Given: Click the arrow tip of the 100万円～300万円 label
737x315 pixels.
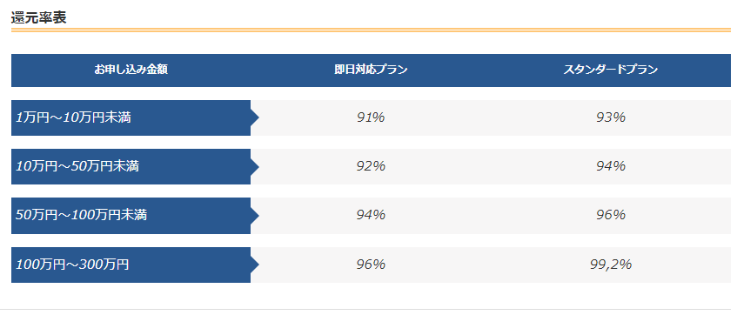Looking at the screenshot, I should point(255,265).
